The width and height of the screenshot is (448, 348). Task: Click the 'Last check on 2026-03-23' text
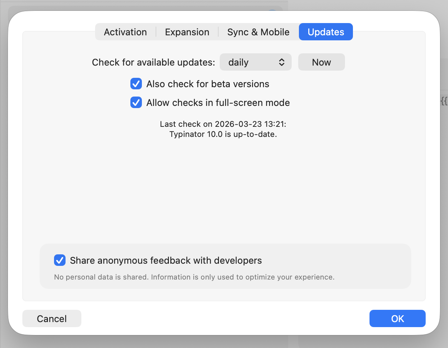[x=223, y=124]
